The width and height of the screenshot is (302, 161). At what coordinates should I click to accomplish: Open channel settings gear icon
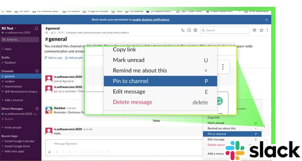coord(195,30)
